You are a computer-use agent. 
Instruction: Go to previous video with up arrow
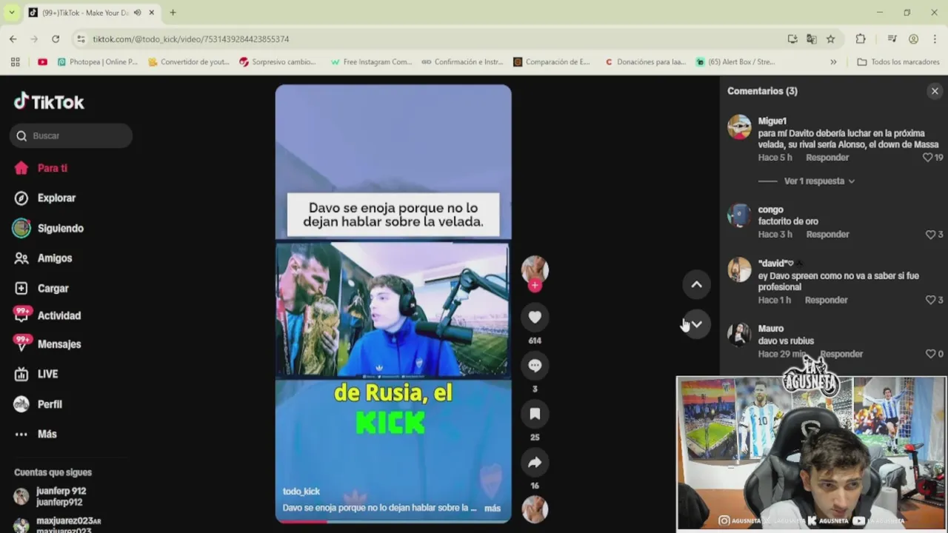pos(696,284)
